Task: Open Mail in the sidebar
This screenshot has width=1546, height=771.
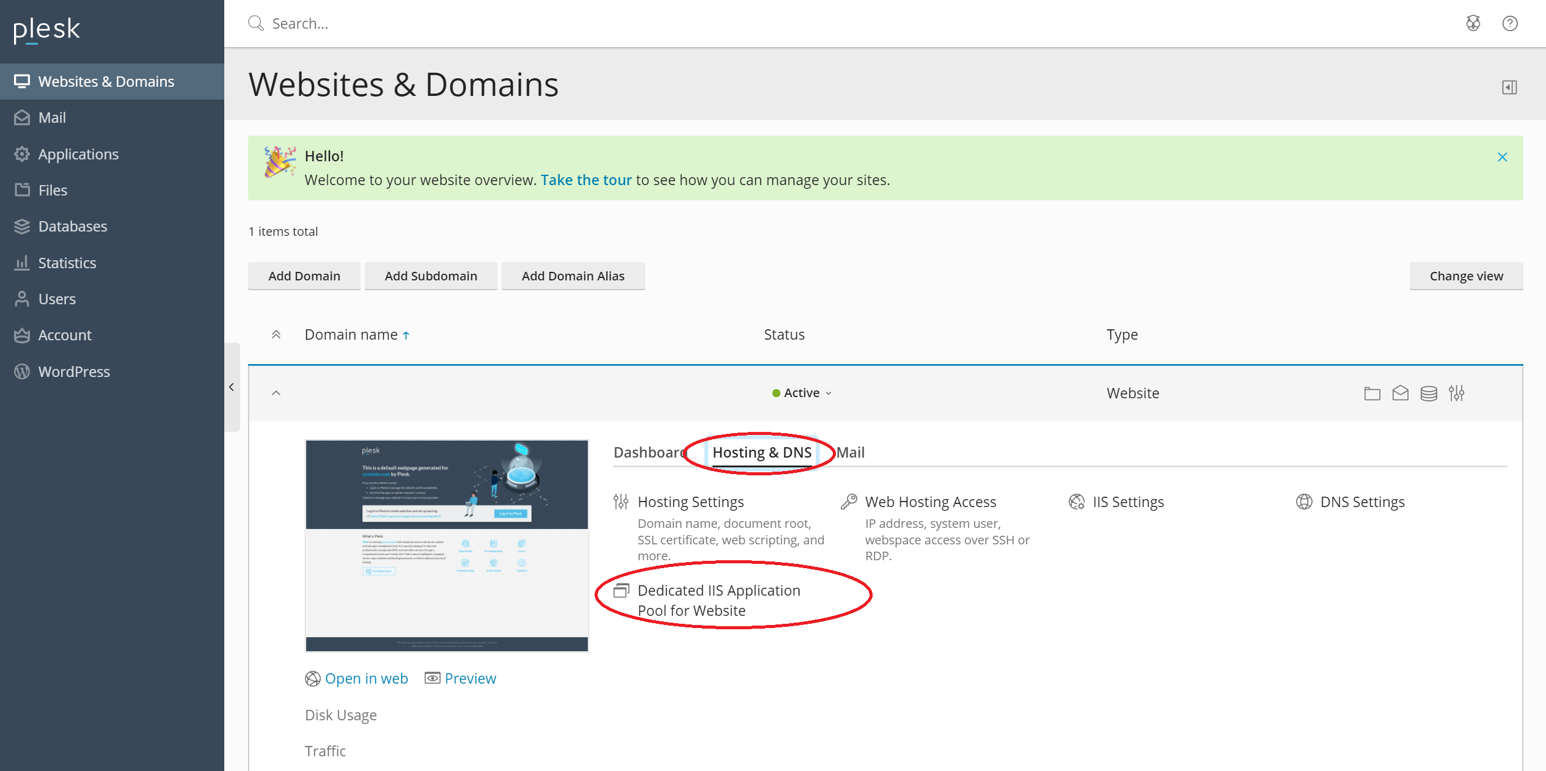Action: click(x=112, y=117)
